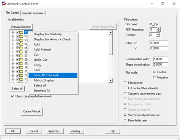This screenshot has height=140, width=180.
Task: Click the folder icon of film 11
Action: pyautogui.click(x=21, y=71)
